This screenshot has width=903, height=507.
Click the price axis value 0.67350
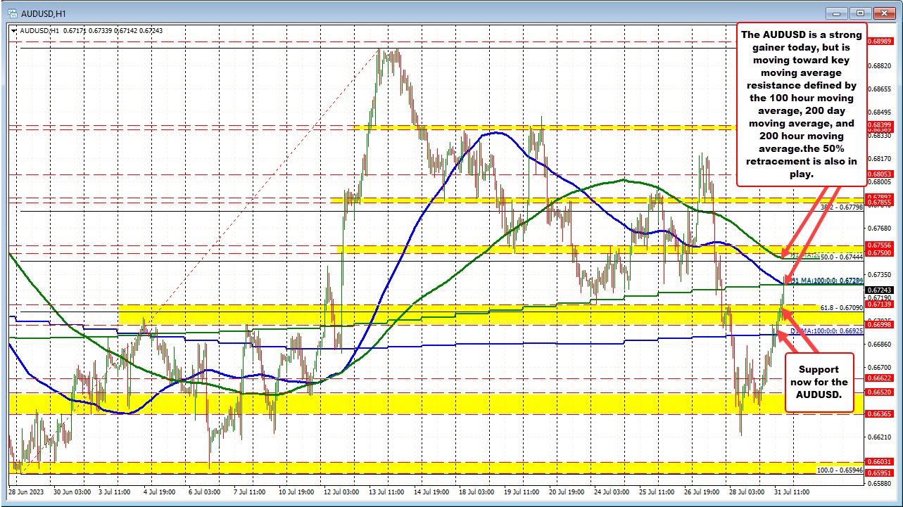(x=881, y=274)
